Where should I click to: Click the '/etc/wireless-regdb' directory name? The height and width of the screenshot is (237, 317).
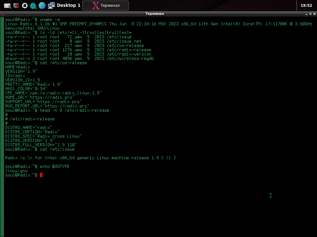tap(130, 58)
